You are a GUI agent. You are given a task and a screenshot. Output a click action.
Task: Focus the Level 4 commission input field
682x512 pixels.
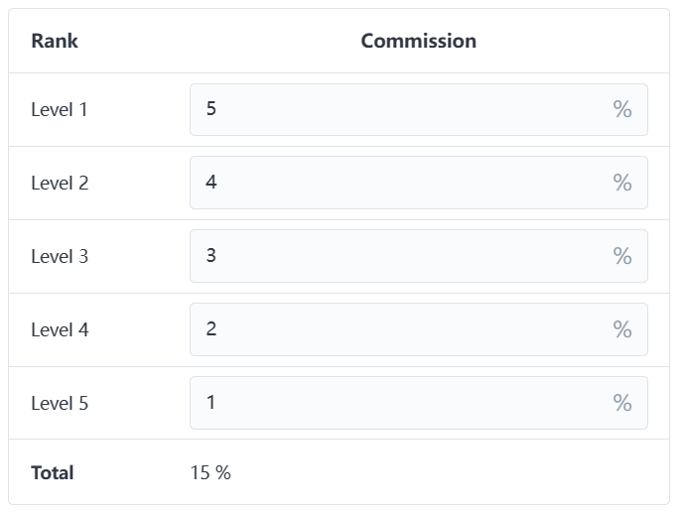tap(397, 329)
